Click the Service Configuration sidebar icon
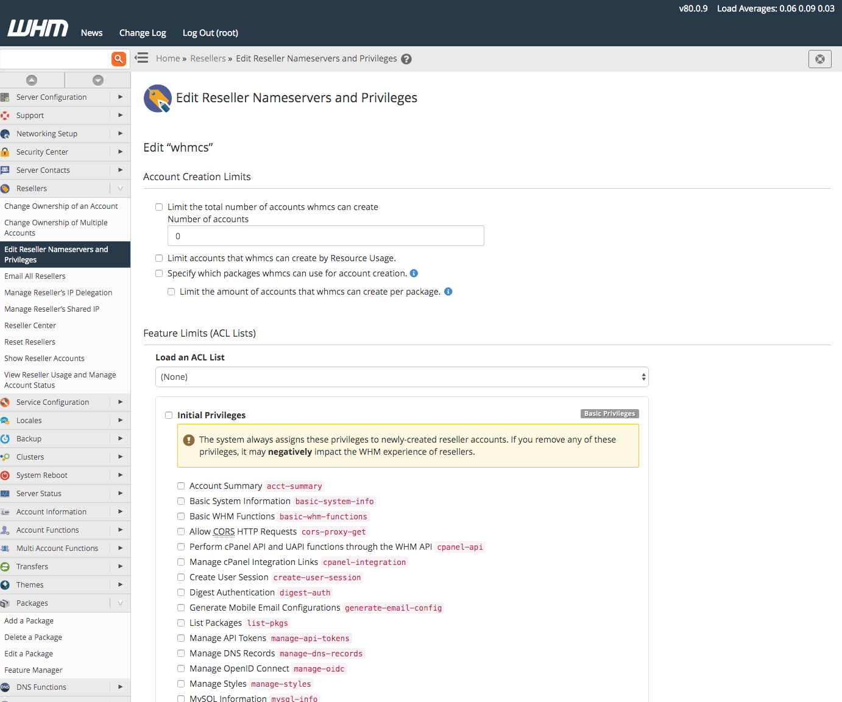This screenshot has height=702, width=842. (5, 402)
